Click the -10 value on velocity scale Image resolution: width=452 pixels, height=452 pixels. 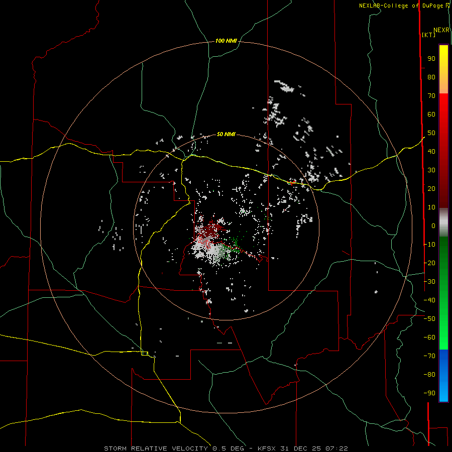click(429, 245)
